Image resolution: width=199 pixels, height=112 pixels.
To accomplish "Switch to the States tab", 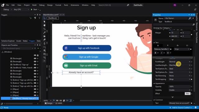I will tap(25, 41).
